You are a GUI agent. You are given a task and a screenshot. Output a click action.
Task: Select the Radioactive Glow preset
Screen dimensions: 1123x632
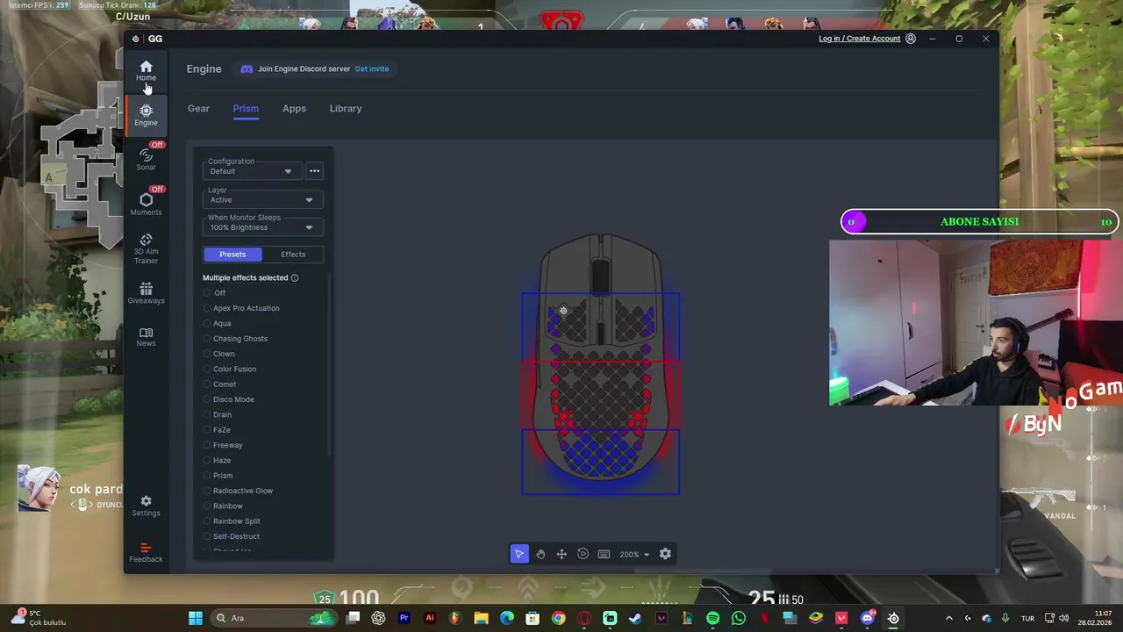click(238, 491)
